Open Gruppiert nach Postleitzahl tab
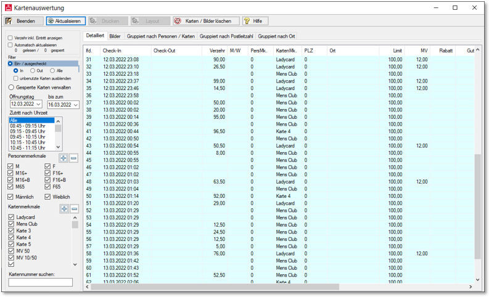The image size is (489, 297). click(x=226, y=36)
